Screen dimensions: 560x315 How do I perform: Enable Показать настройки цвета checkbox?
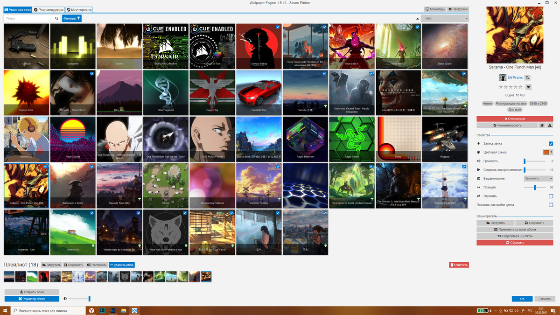point(551,205)
